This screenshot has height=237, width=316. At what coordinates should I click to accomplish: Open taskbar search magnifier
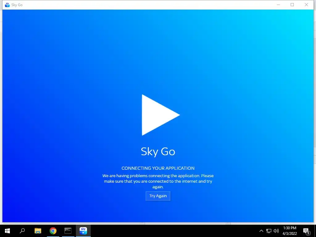pos(22,231)
